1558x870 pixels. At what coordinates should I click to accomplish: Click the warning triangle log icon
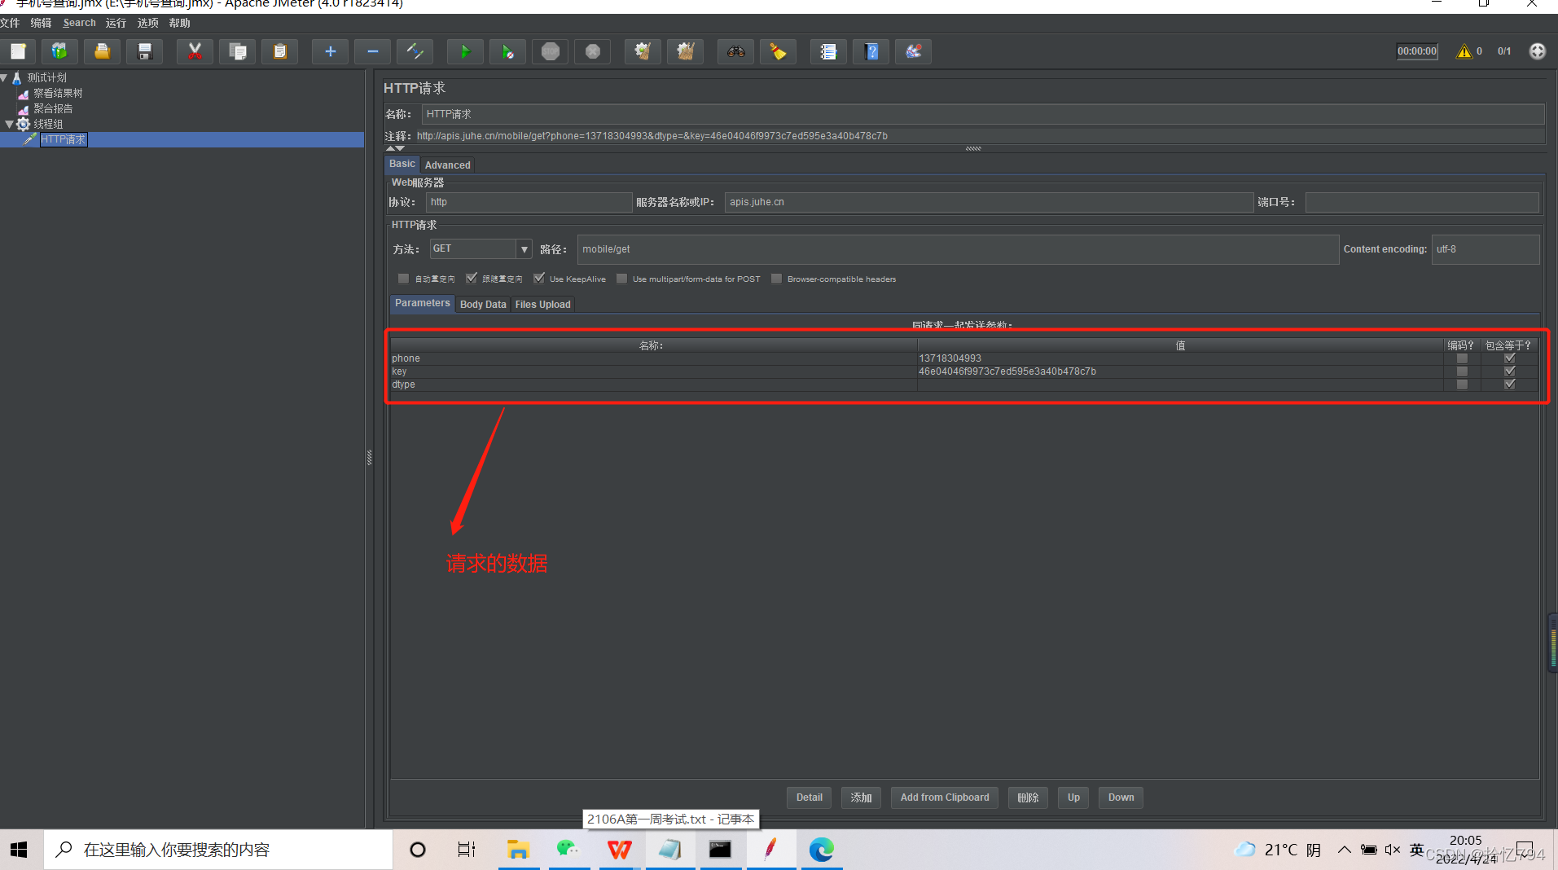tap(1464, 51)
